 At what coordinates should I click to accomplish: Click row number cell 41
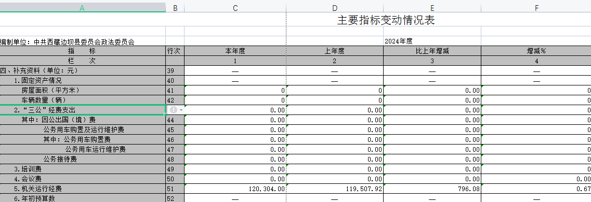pyautogui.click(x=175, y=90)
